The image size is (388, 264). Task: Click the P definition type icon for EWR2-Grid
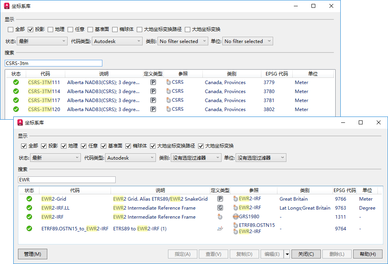(x=220, y=199)
